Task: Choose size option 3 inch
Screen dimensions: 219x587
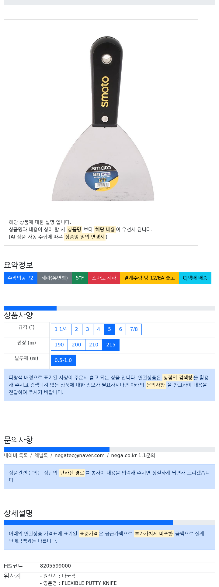Action: click(88, 329)
